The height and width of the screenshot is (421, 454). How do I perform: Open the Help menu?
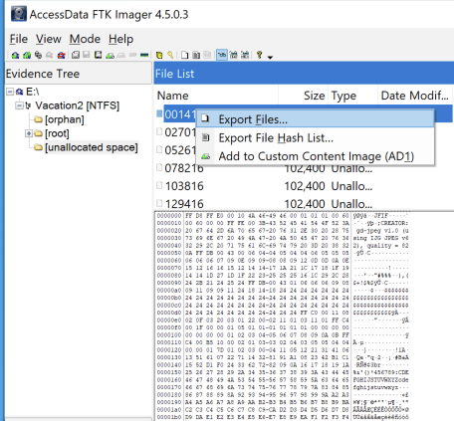tap(120, 39)
